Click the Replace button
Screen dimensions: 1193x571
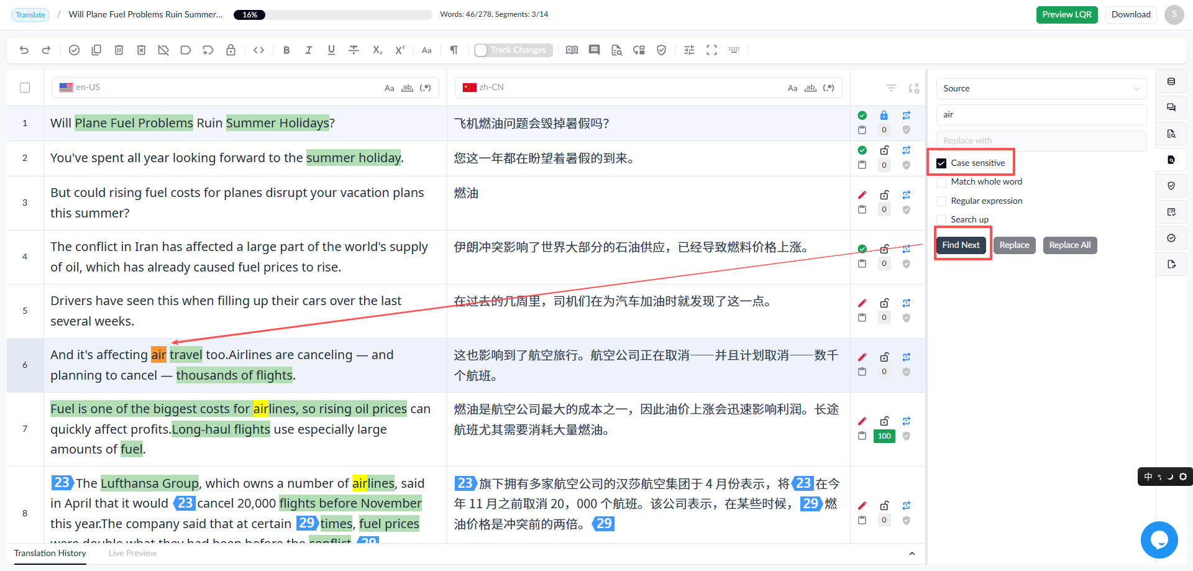[x=1014, y=245]
